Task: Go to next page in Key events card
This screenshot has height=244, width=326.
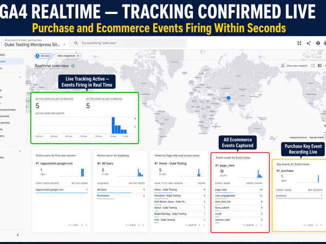Action: 321,225
